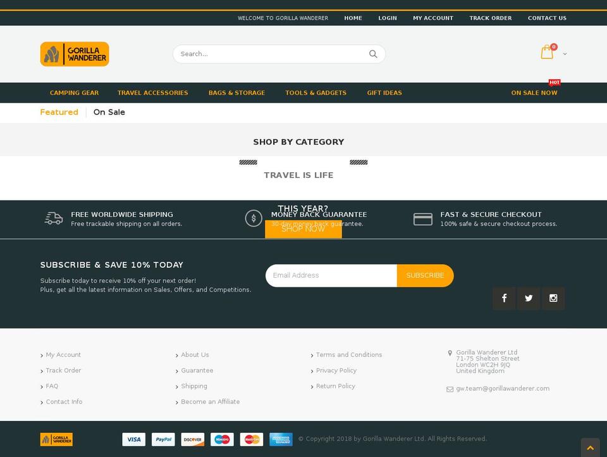Click the HOT badge on sale
607x457 pixels.
pos(555,82)
